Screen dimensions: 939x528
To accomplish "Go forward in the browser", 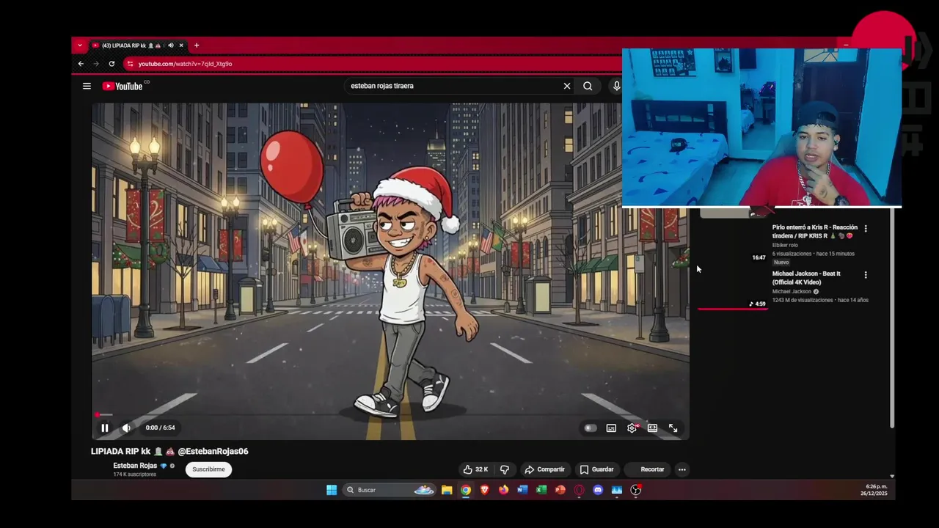I will [96, 64].
